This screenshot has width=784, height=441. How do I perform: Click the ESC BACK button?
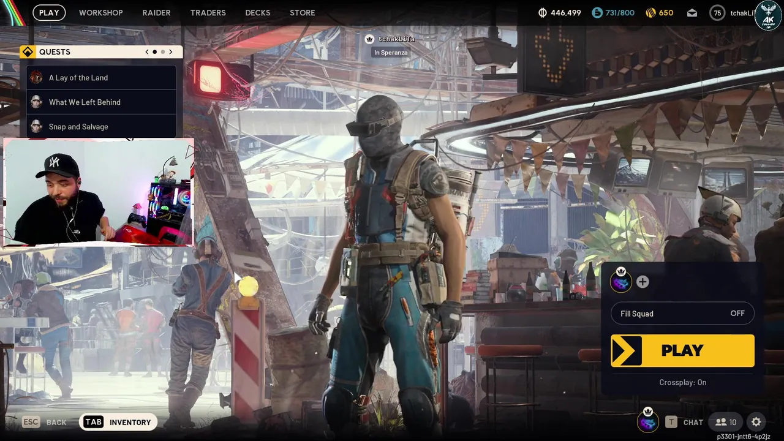(x=45, y=422)
